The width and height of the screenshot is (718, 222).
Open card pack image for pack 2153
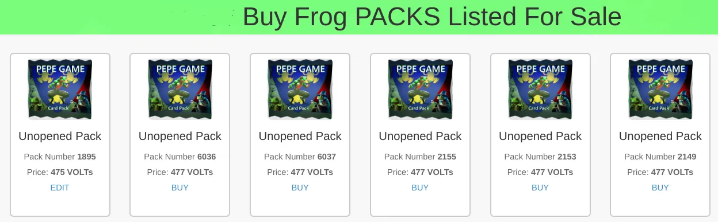pyautogui.click(x=540, y=89)
